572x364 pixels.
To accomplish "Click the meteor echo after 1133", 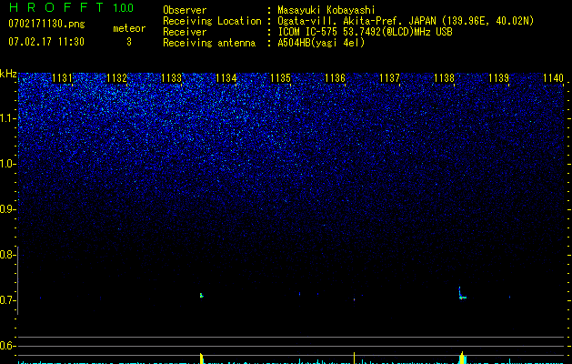I will click(201, 295).
